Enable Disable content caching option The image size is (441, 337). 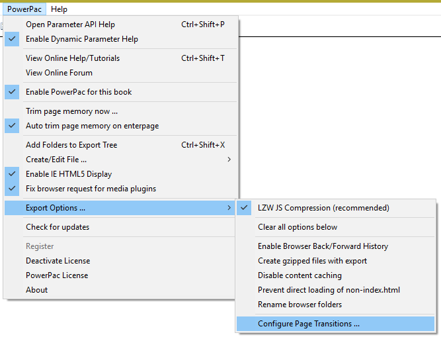(335, 275)
